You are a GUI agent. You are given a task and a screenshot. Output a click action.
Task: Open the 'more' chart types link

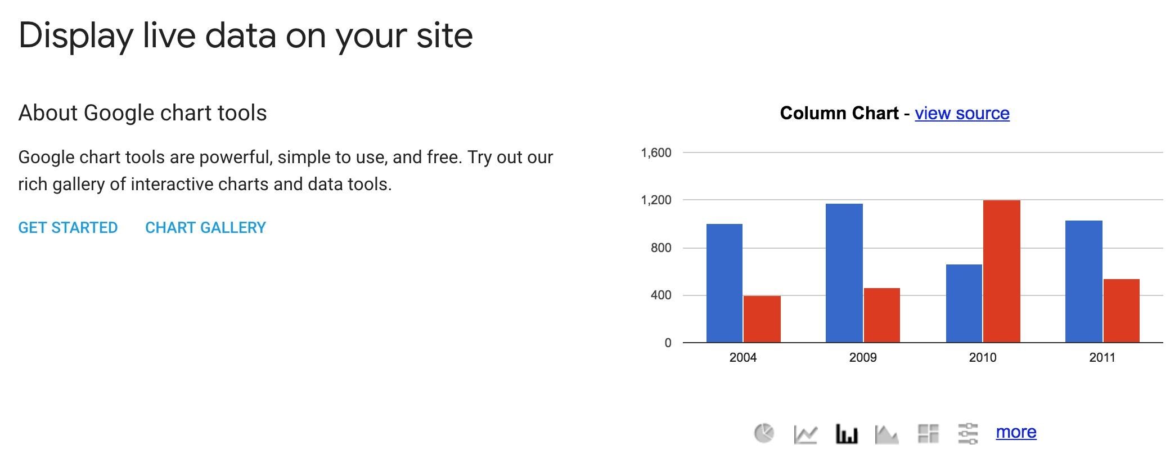[x=1016, y=432]
